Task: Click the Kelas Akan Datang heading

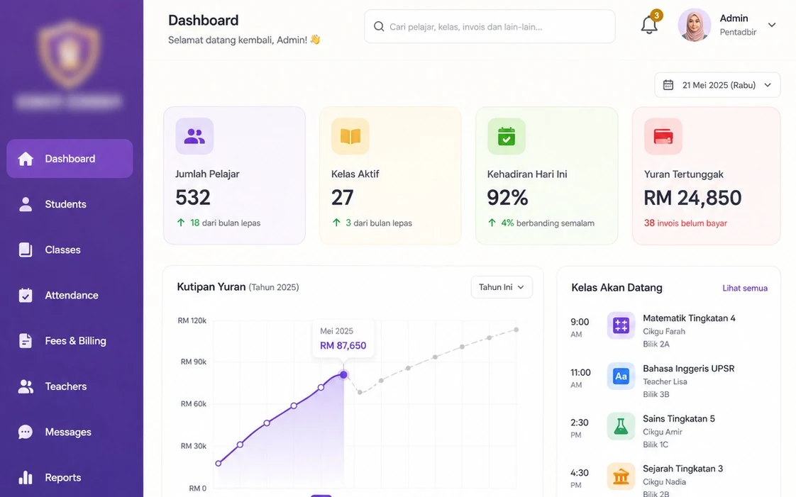Action: point(617,288)
